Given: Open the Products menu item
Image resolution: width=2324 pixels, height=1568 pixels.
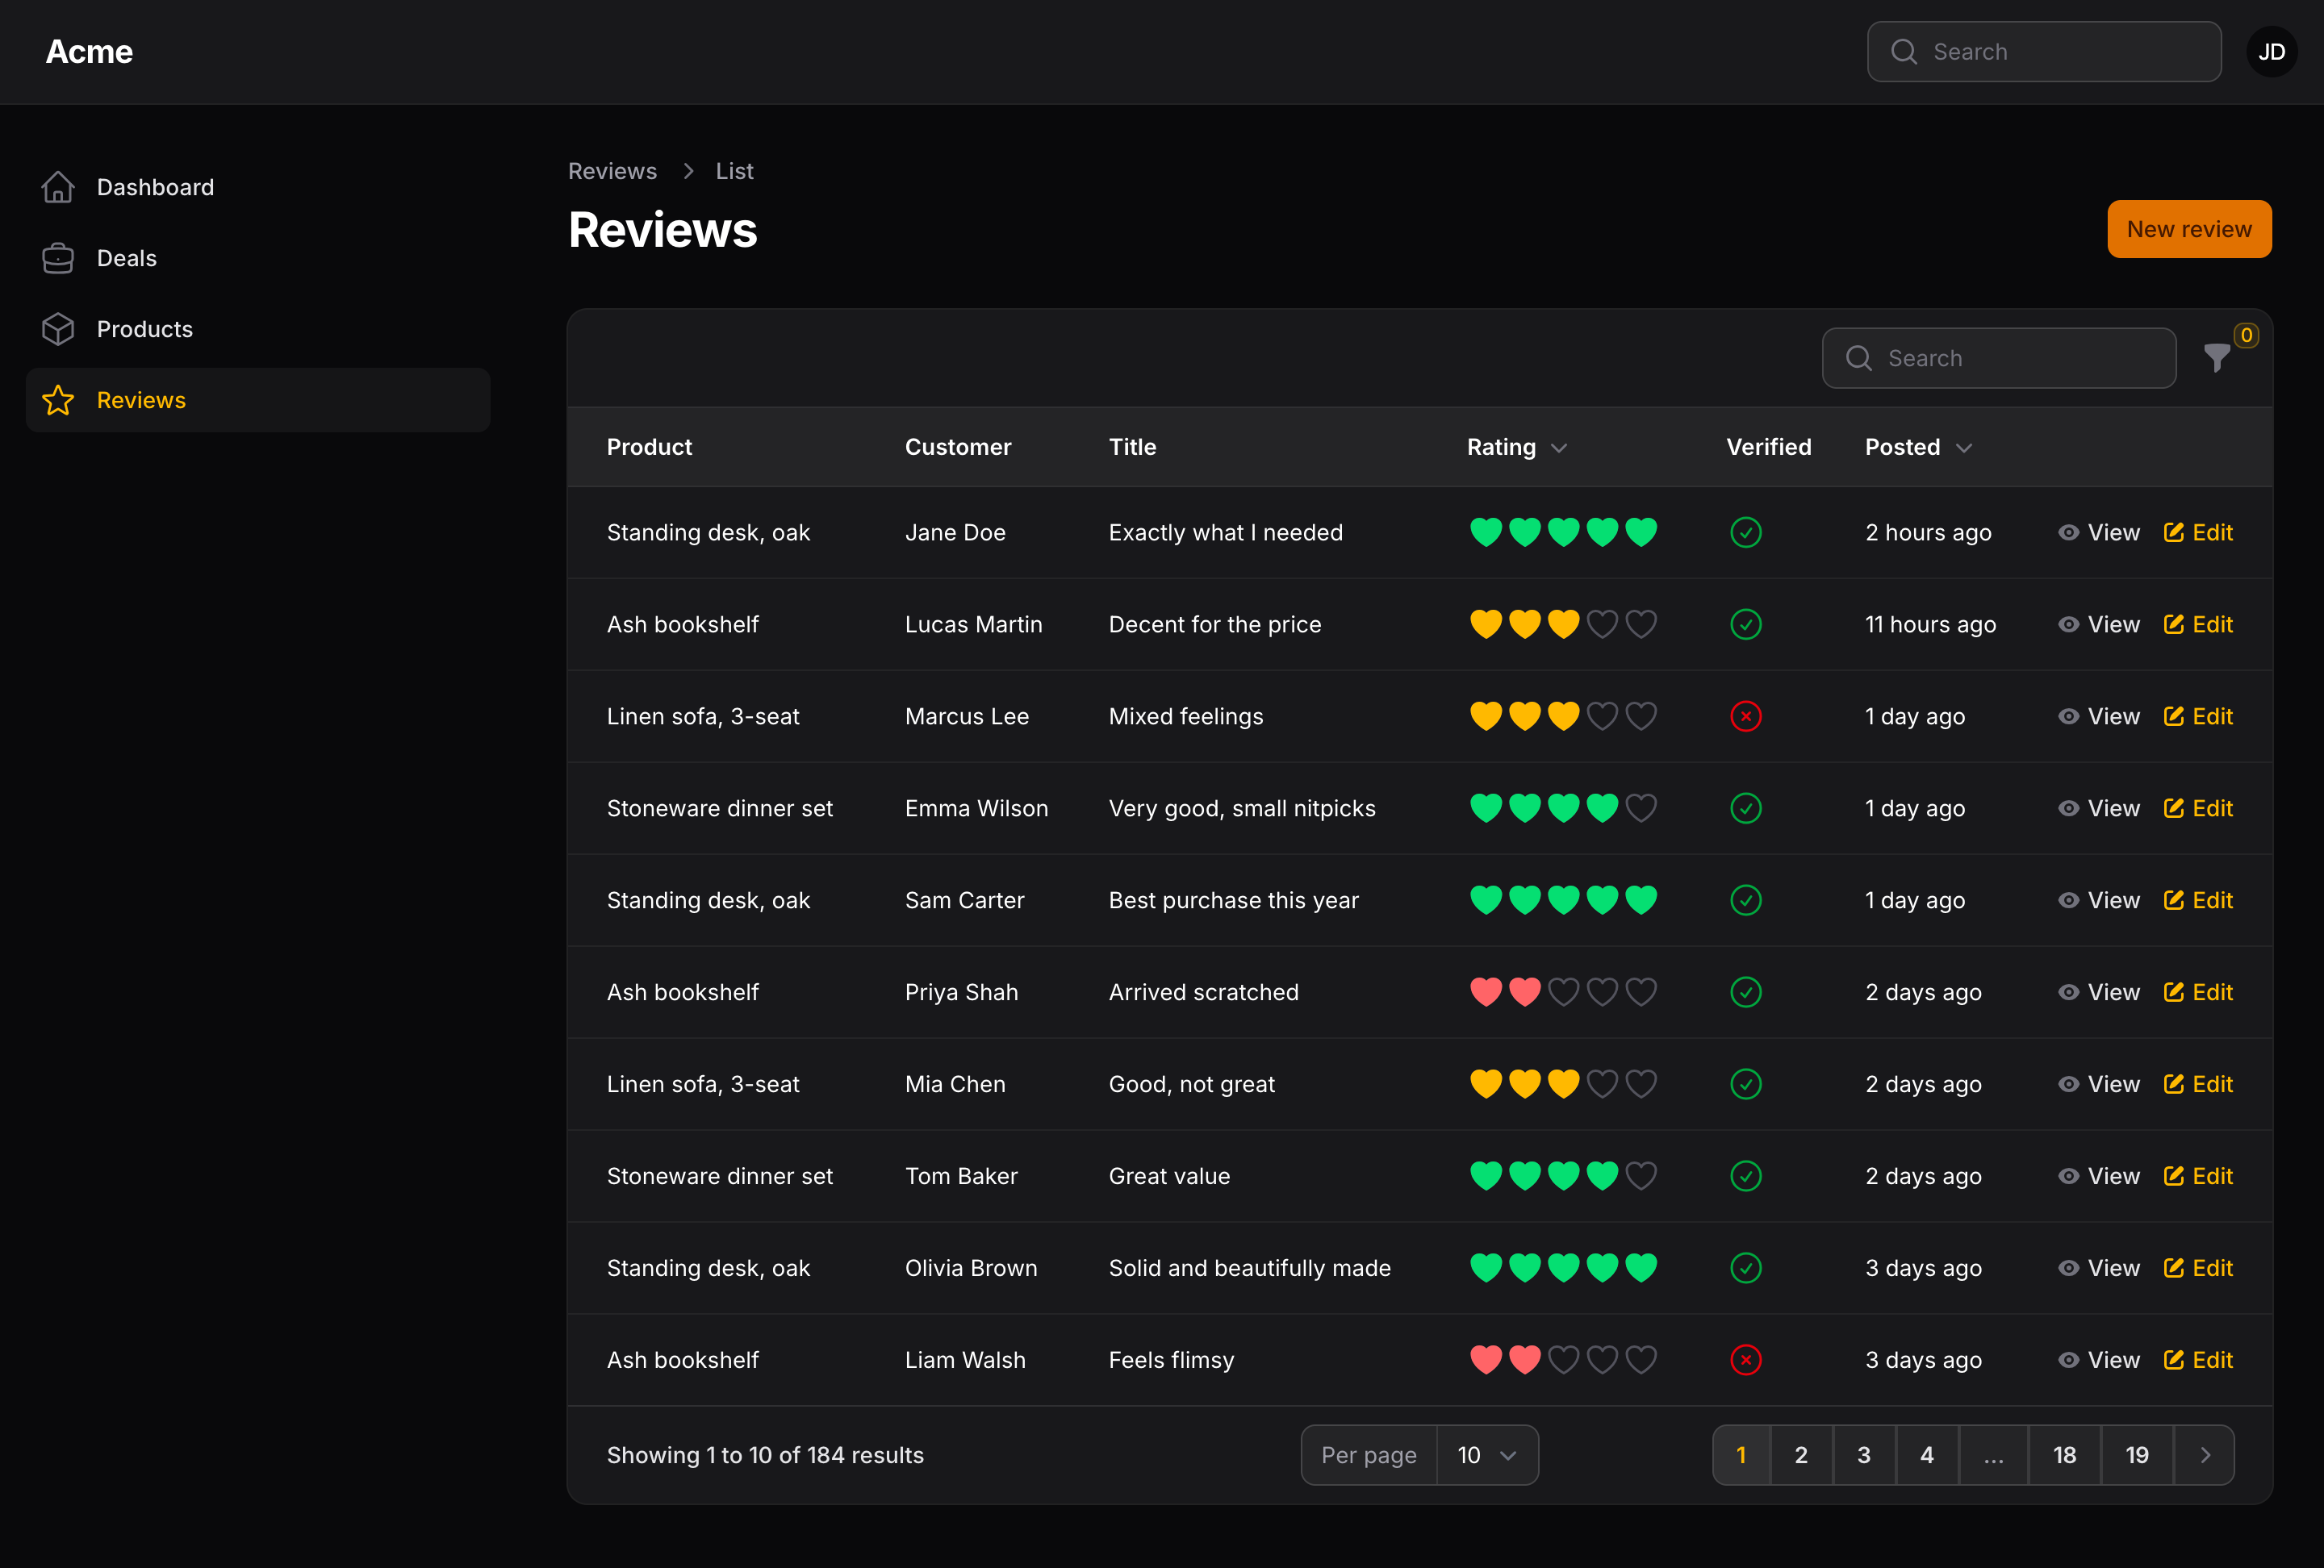Looking at the screenshot, I should [258, 329].
